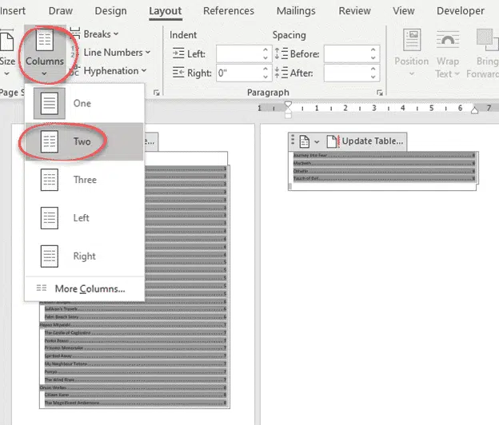Open the Table of Contents gallery icon

[304, 141]
